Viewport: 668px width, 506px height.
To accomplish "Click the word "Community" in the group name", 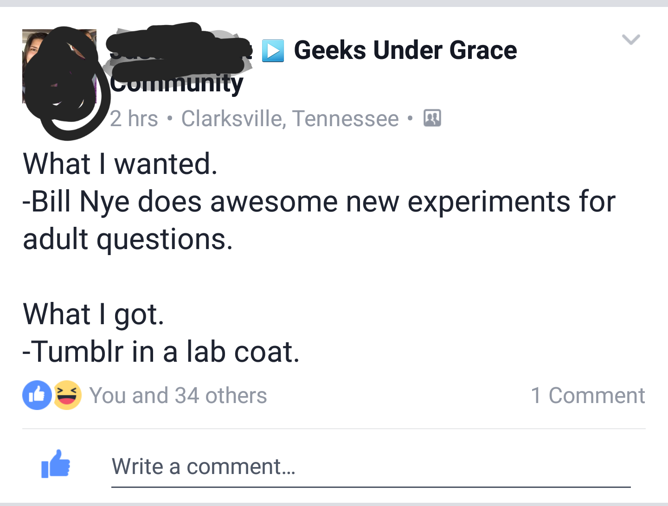I will (177, 84).
